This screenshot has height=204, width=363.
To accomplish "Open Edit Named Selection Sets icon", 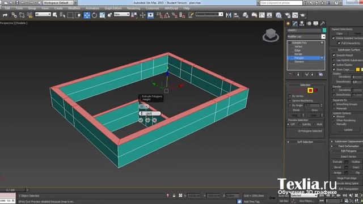I will click(191, 15).
